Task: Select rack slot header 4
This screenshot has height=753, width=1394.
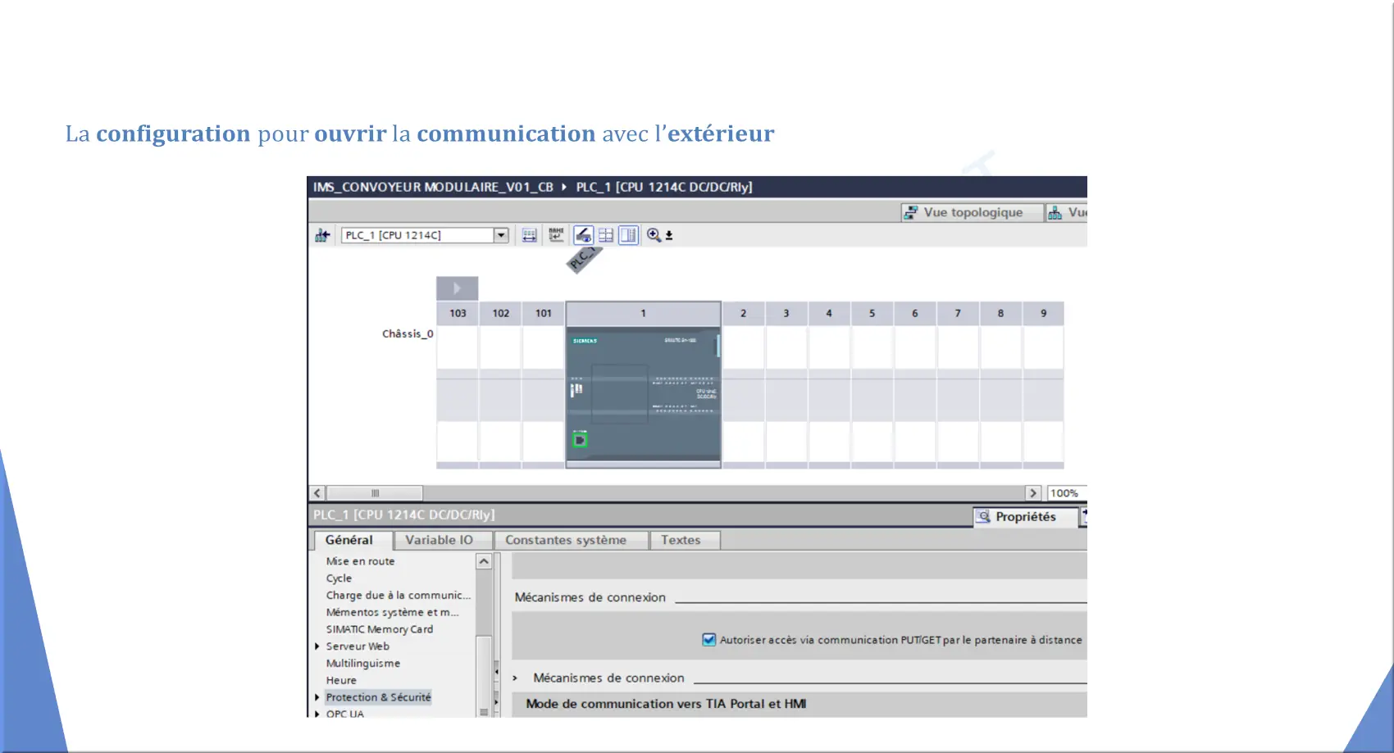Action: point(829,313)
